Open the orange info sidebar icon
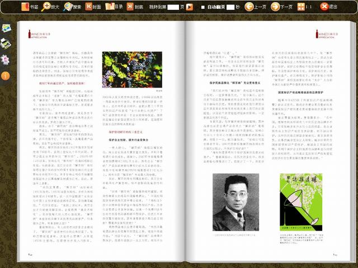Screen dimensions: 358x268 (5, 76)
